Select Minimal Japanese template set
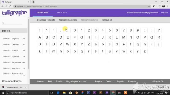170x95 pixels. point(14,62)
